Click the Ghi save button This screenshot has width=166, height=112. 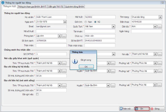coord(142,108)
